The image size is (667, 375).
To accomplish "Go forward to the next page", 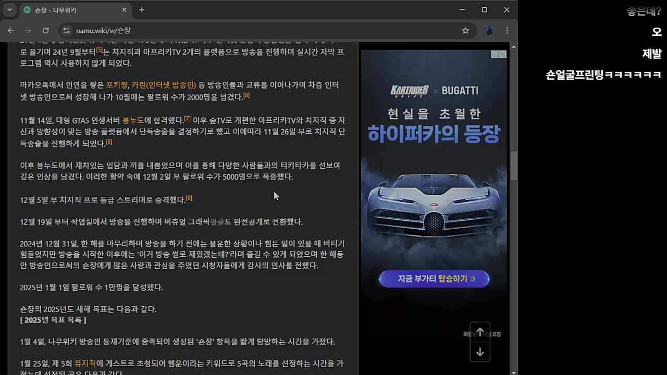I will (28, 31).
